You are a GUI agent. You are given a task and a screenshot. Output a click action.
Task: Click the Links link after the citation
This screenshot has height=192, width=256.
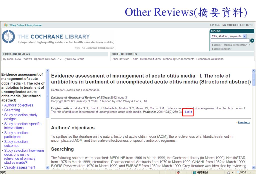coord(188,112)
